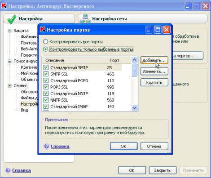Screen dimensions: 211x178
Task: Select the Файлы данных tree item
Action: pos(29,98)
